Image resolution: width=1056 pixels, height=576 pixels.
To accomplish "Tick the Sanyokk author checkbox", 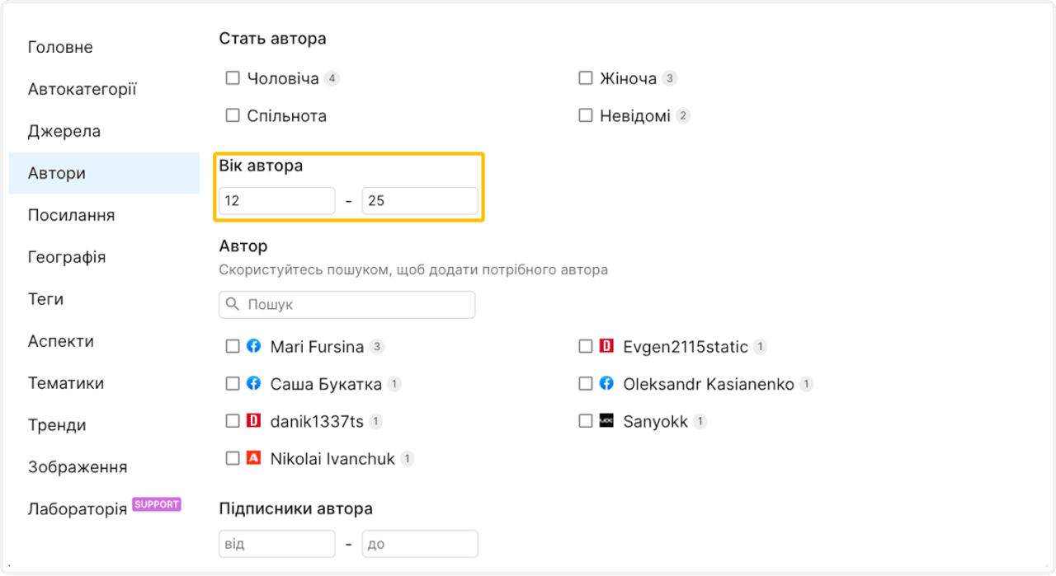I will (586, 420).
